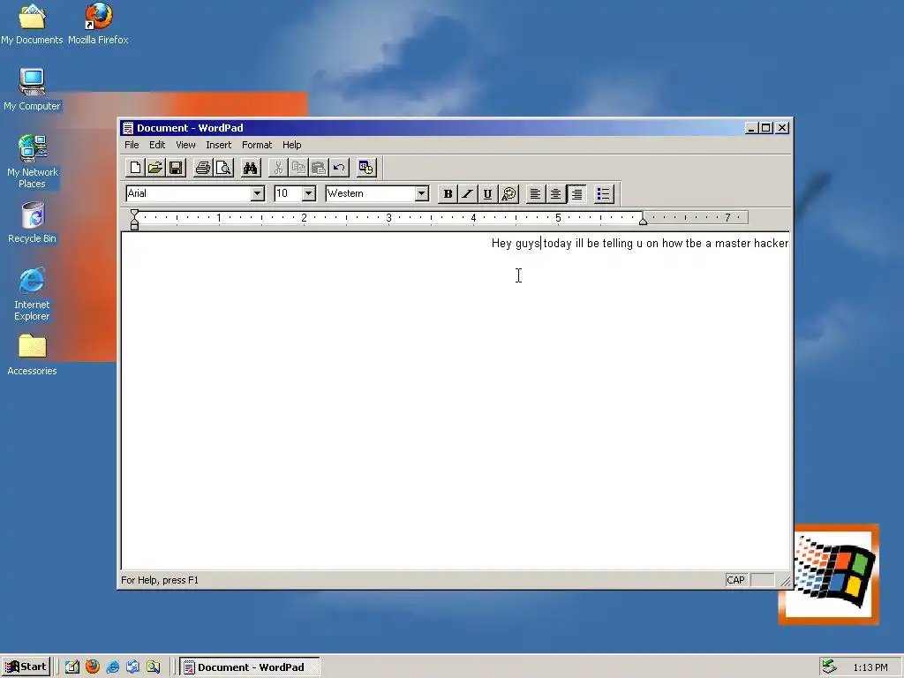Launch Internet Explorer from quick launch bar
The height and width of the screenshot is (678, 904).
click(112, 667)
